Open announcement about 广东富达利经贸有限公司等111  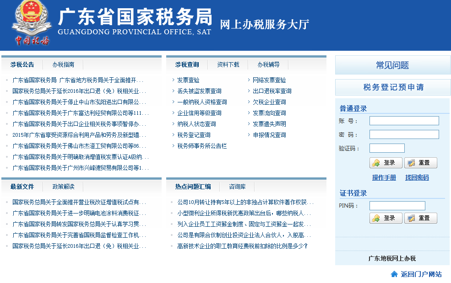[81, 113]
